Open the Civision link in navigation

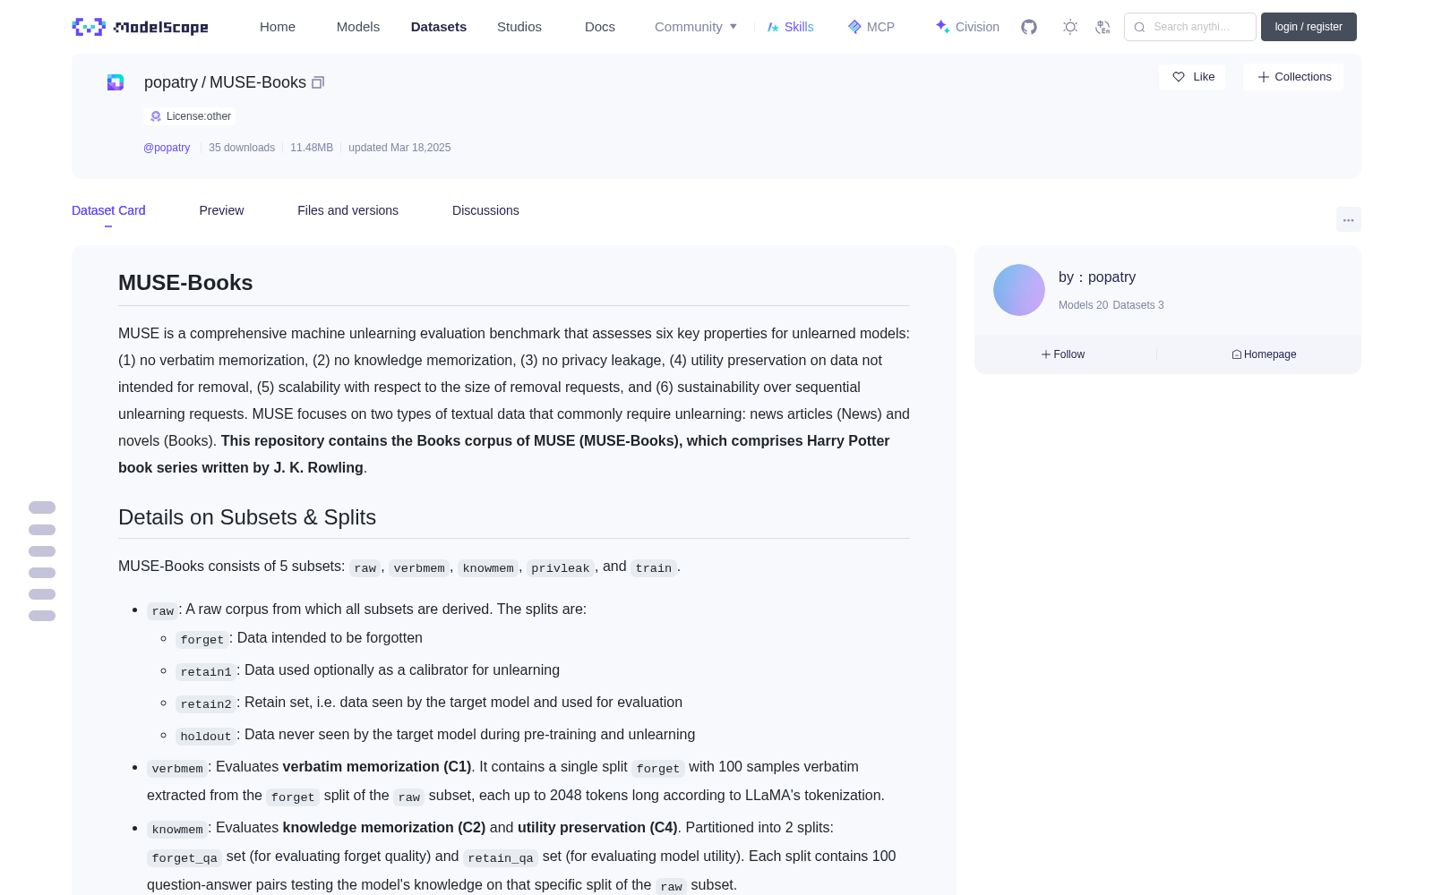pos(967,27)
